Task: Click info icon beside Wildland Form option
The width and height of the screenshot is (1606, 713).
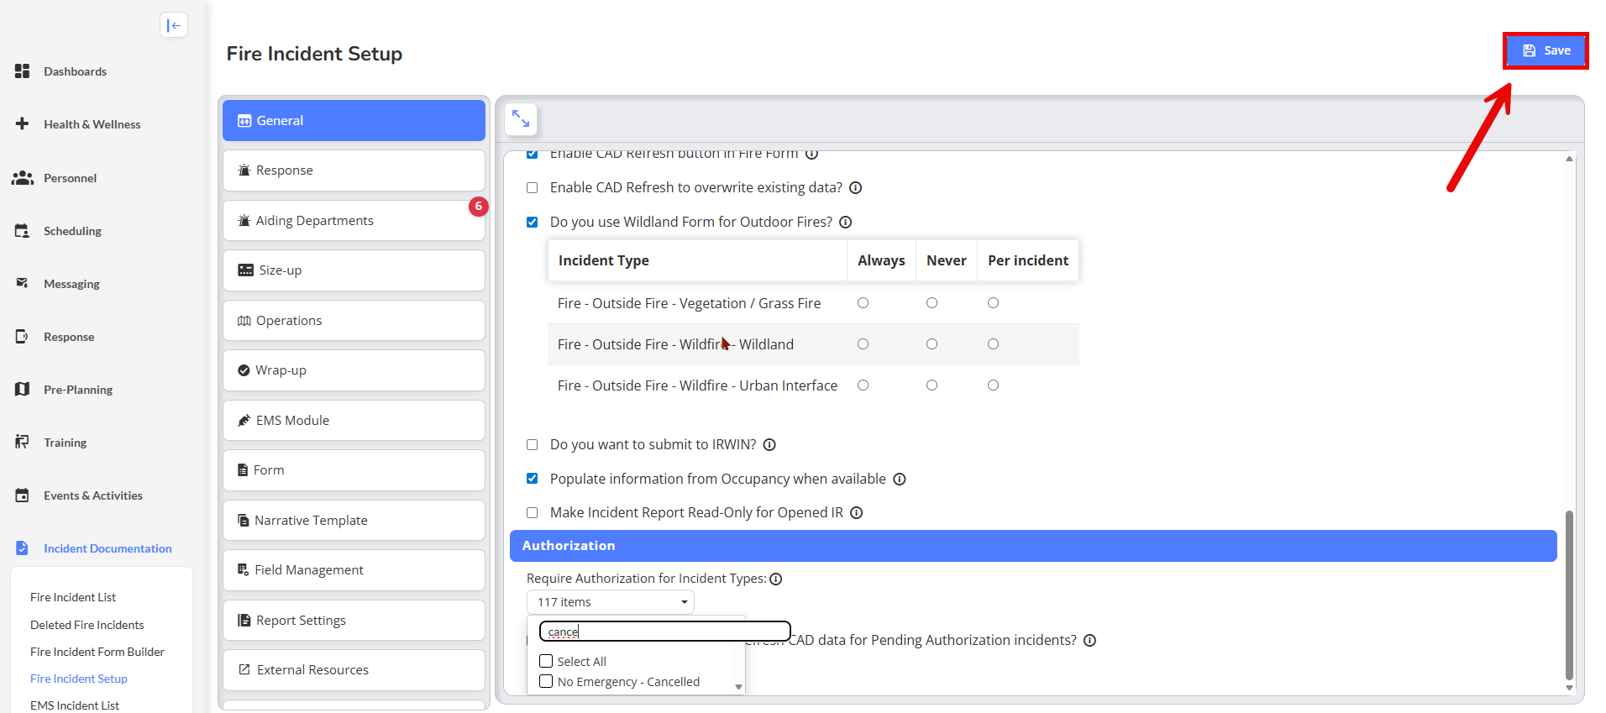Action: 846,223
